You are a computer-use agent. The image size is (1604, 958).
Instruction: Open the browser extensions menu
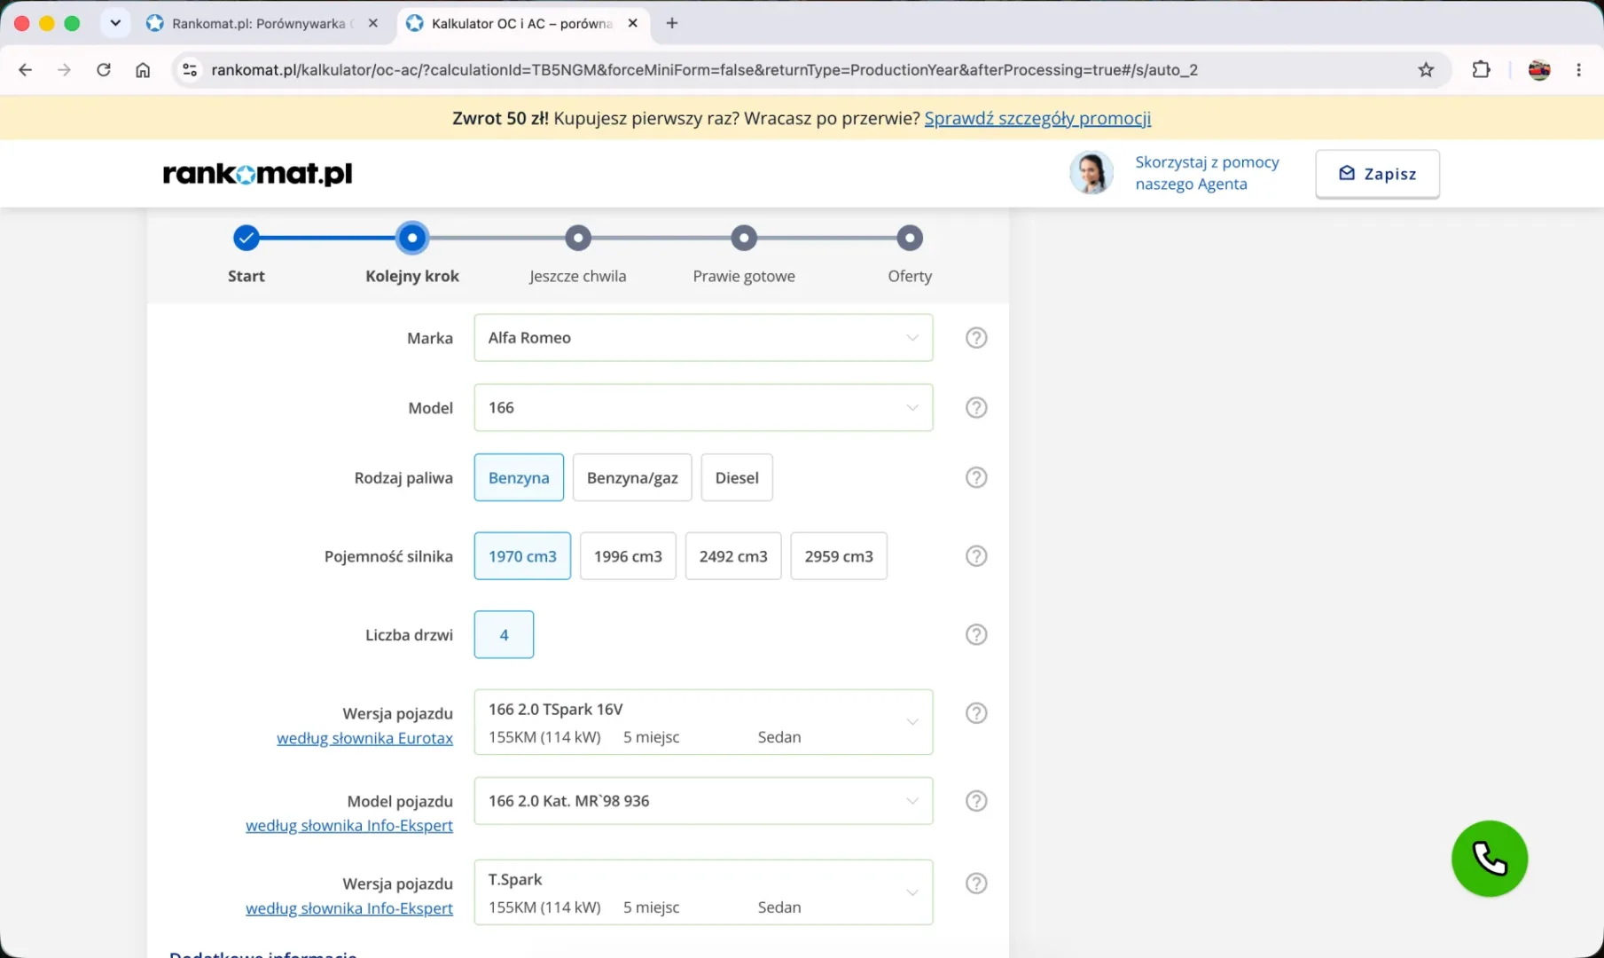1481,70
